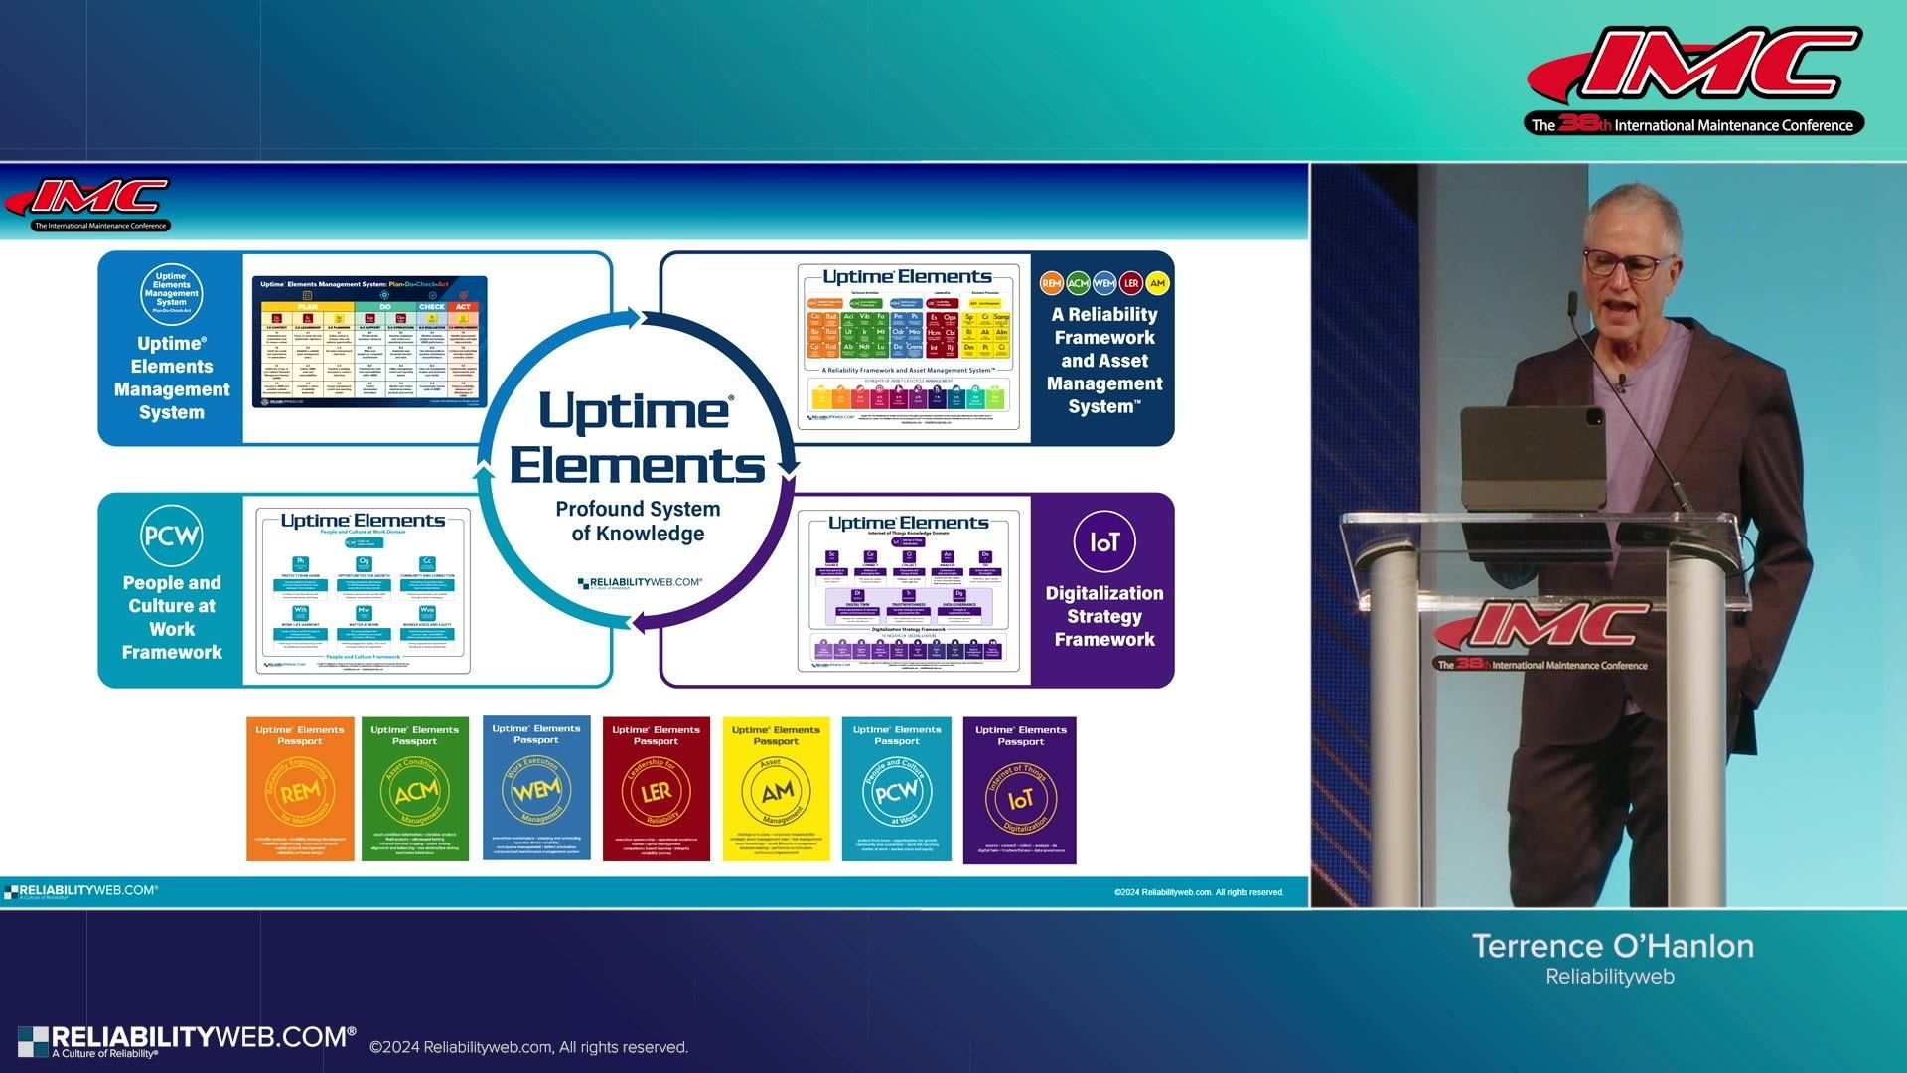1907x1073 pixels.
Task: Select the purple IoT passport cover
Action: [x=1020, y=792]
